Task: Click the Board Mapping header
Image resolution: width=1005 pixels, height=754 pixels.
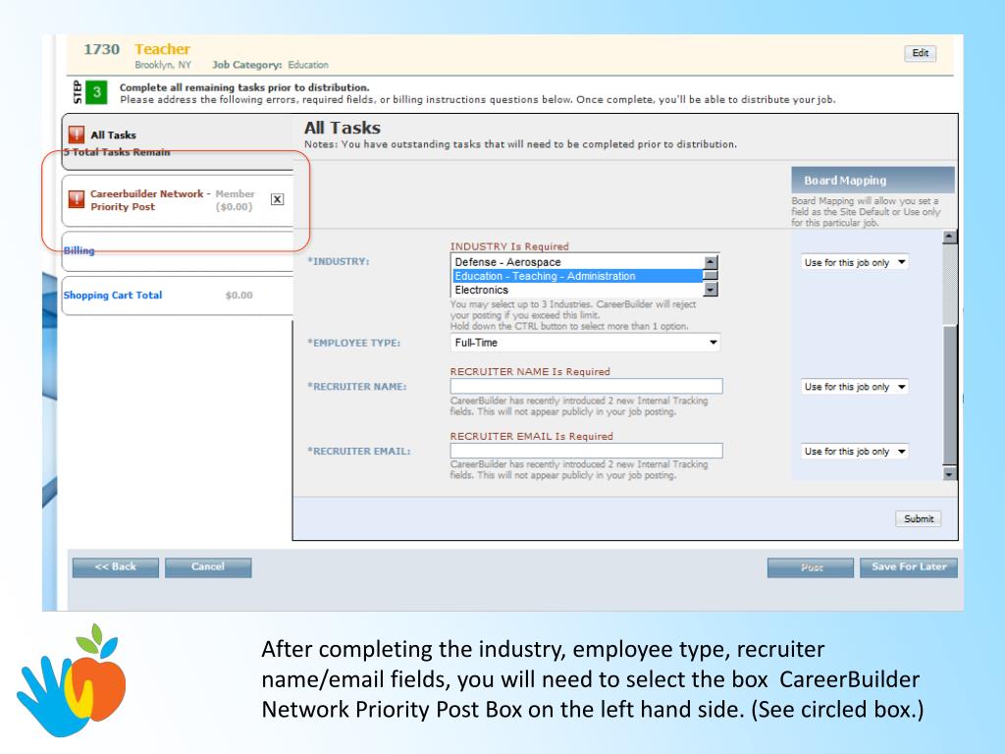Action: (873, 181)
